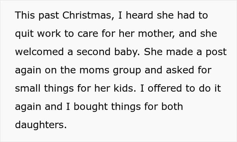Click the word "both" ending sixth line
Image resolution: width=237 pixels, height=142 pixels.
point(172,106)
